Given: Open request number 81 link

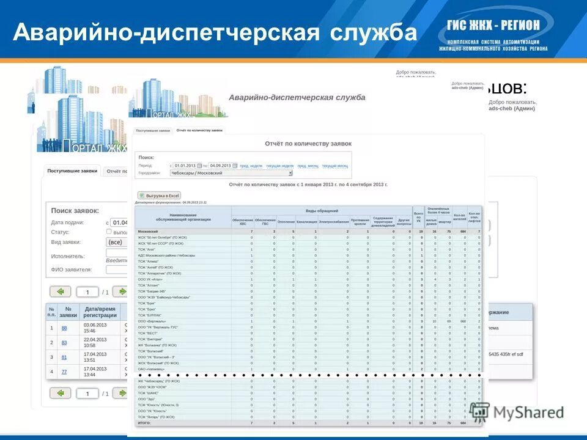Looking at the screenshot, I should (64, 358).
